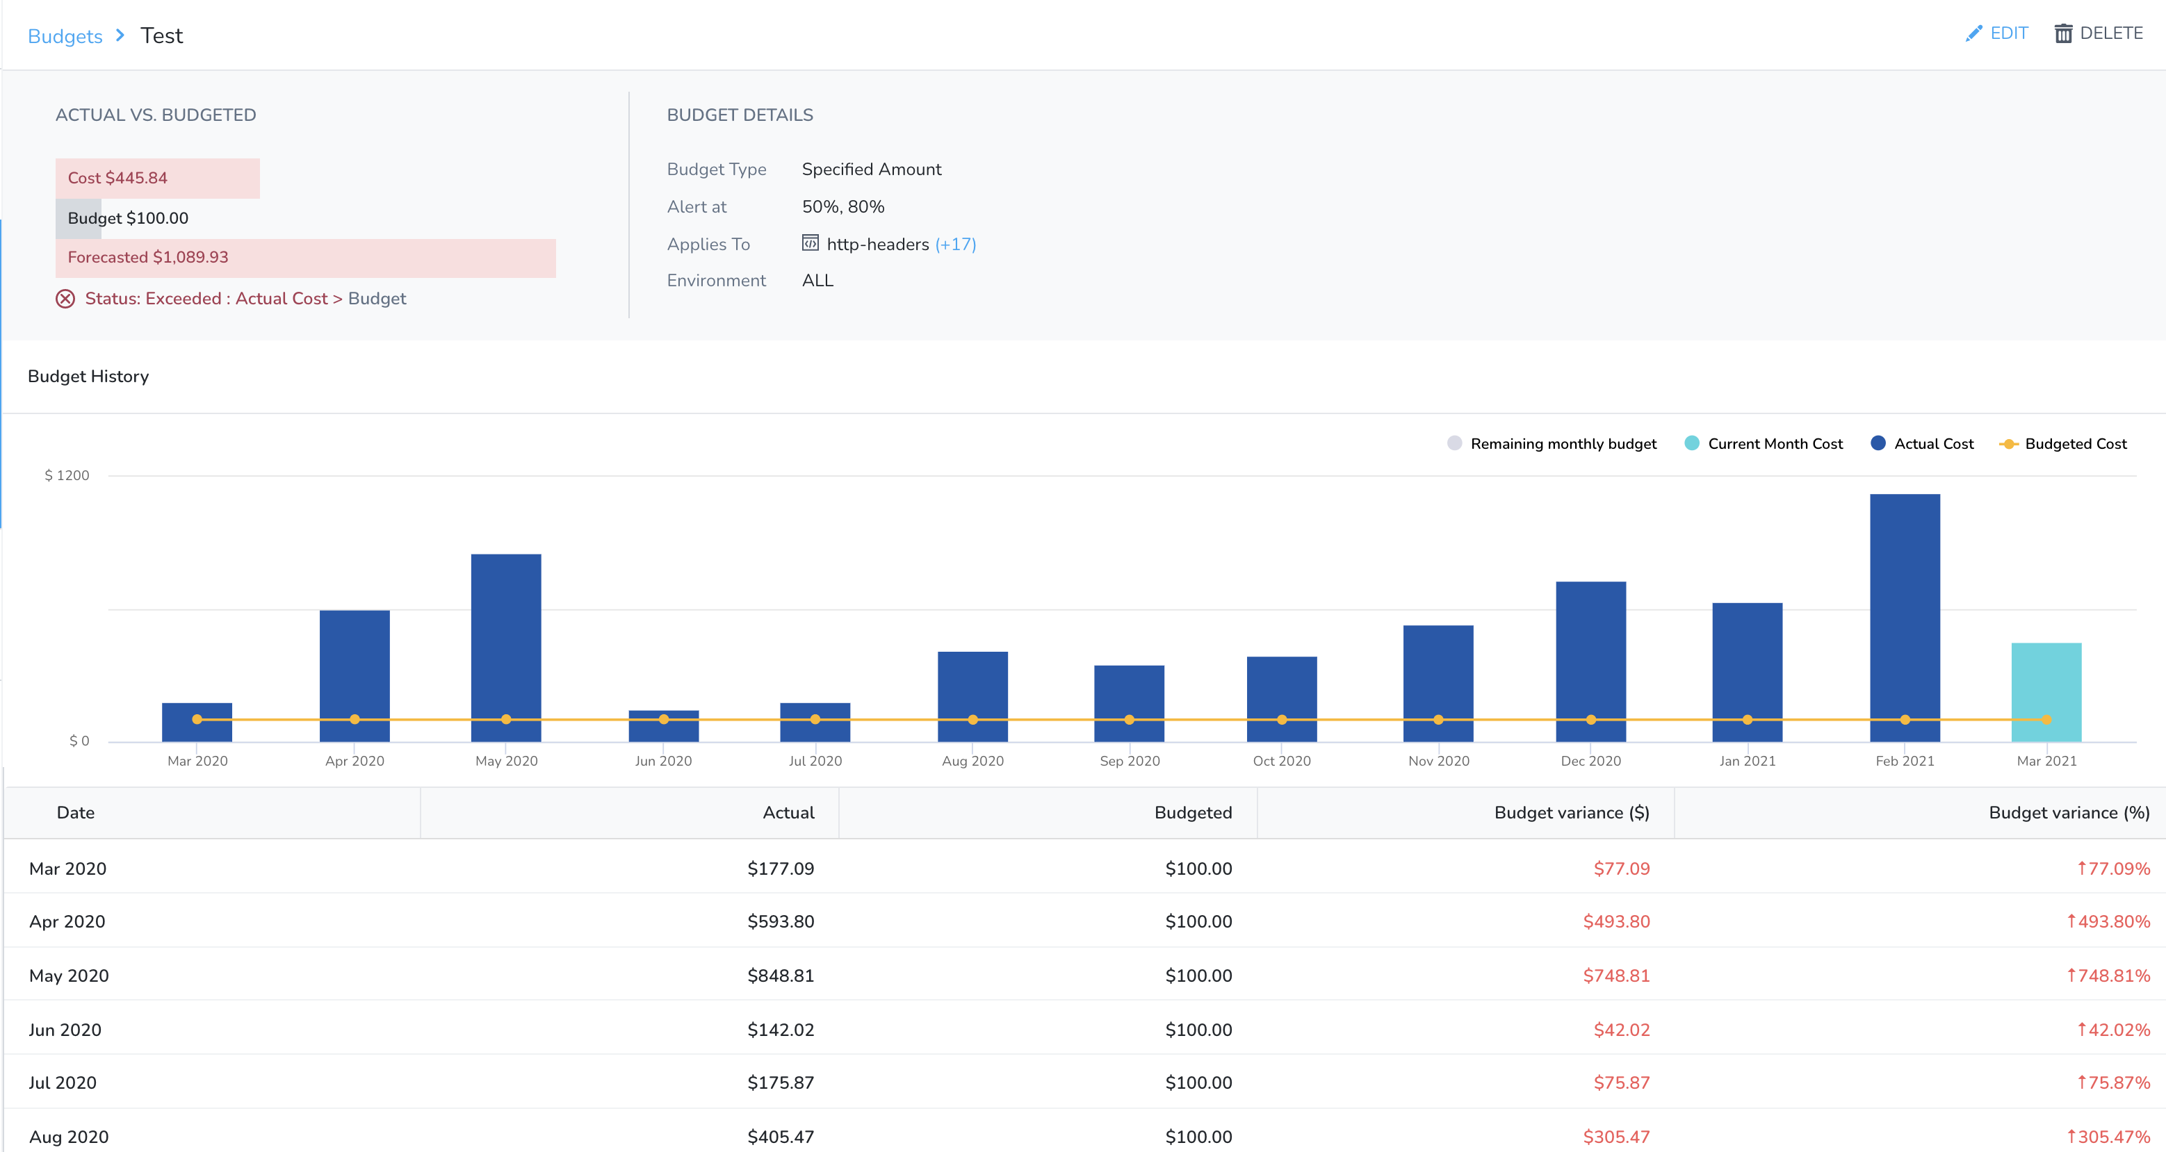Viewport: 2166px width, 1152px height.
Task: Click the $848.81 actual cost cell
Action: click(x=781, y=976)
